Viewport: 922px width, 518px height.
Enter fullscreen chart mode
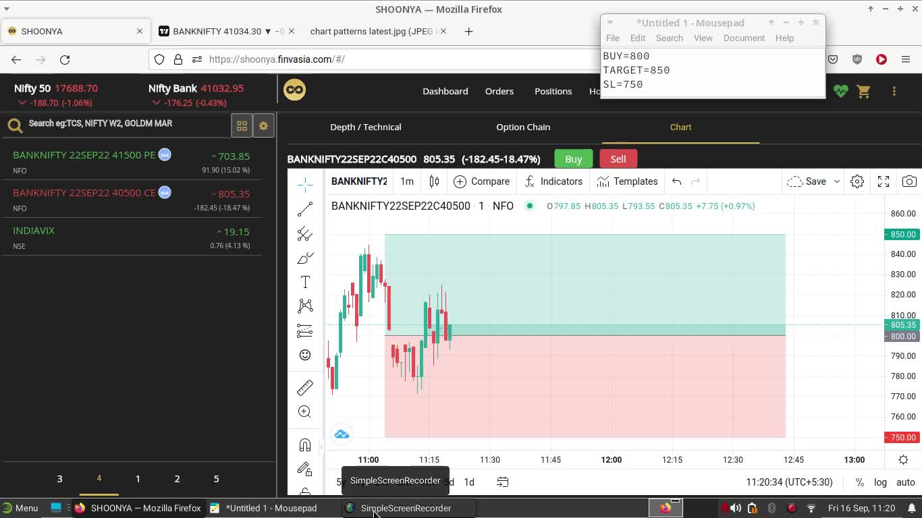click(884, 181)
